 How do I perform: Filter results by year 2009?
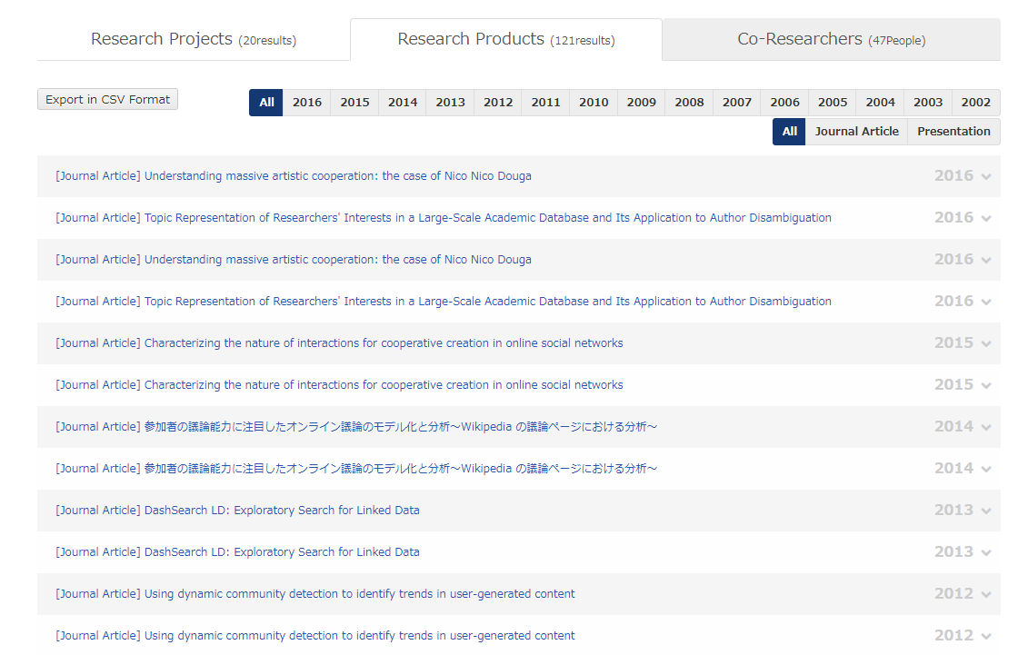pos(642,103)
